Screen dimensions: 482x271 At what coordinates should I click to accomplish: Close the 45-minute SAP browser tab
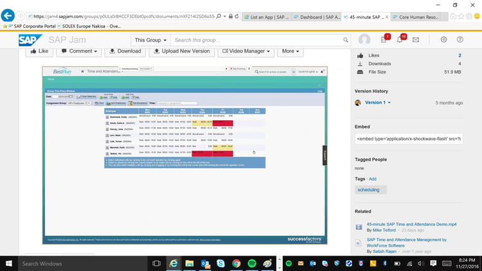tap(387, 17)
